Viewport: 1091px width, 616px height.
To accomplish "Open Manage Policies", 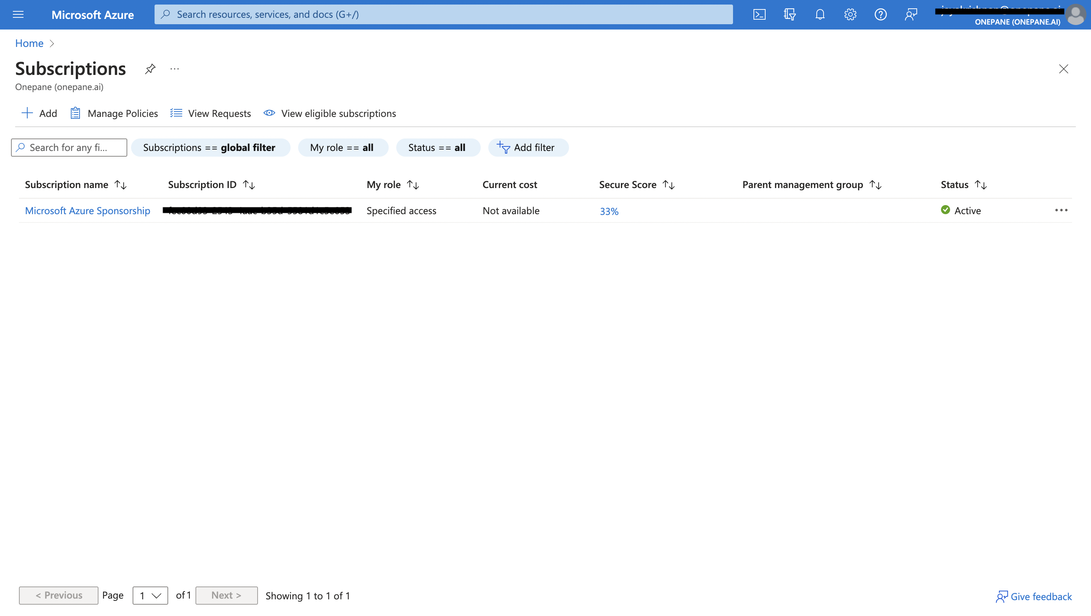I will coord(114,113).
